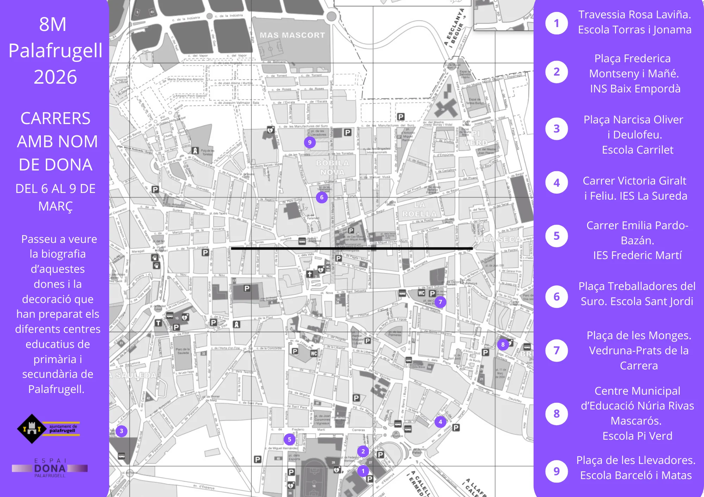Click the Espai Dona Palafrugell logo
704x497 pixels.
point(50,468)
